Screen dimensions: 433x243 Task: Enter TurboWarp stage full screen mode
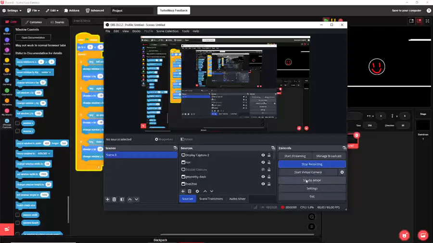(427, 21)
